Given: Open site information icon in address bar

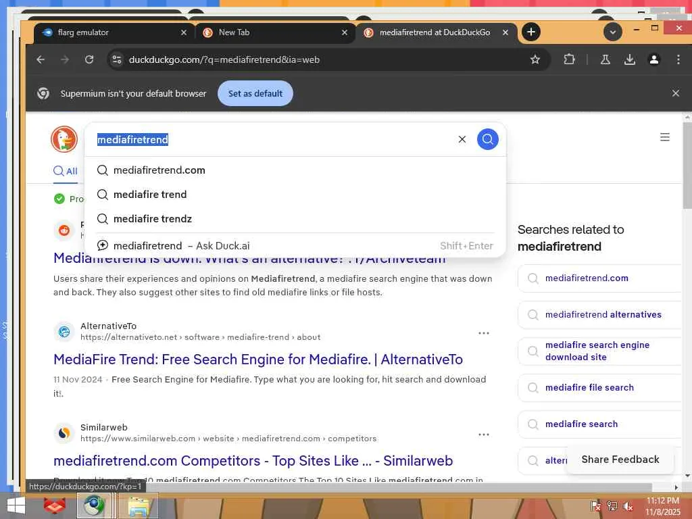Looking at the screenshot, I should pos(117,59).
